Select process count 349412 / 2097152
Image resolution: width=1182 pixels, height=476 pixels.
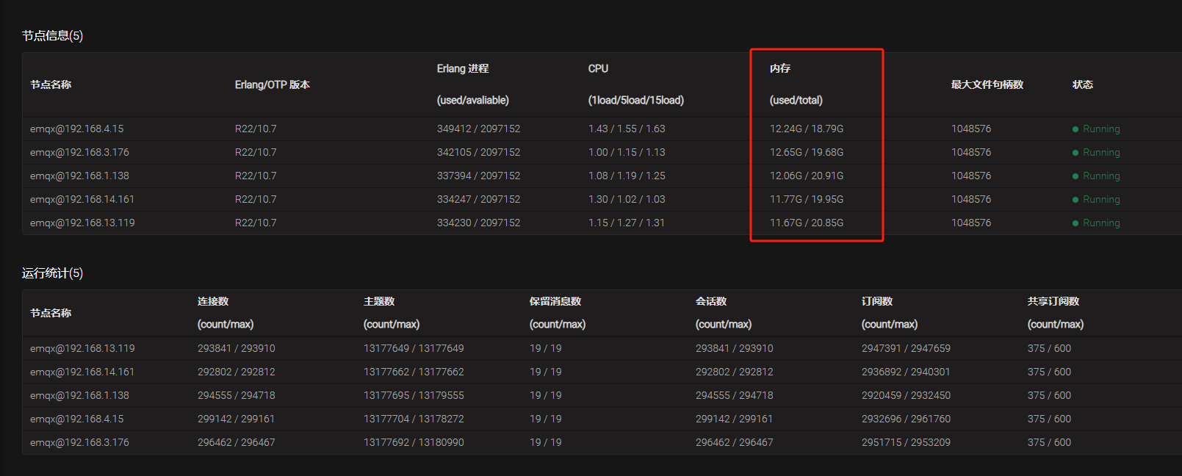[x=478, y=129]
